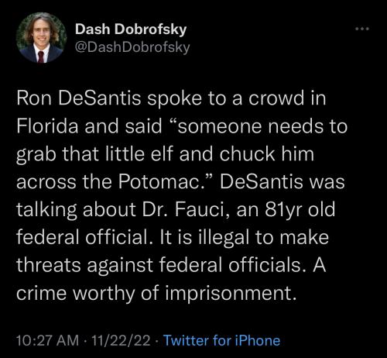387x358 pixels.
Task: Click the word "Potomac" in the tweet
Action: point(158,181)
